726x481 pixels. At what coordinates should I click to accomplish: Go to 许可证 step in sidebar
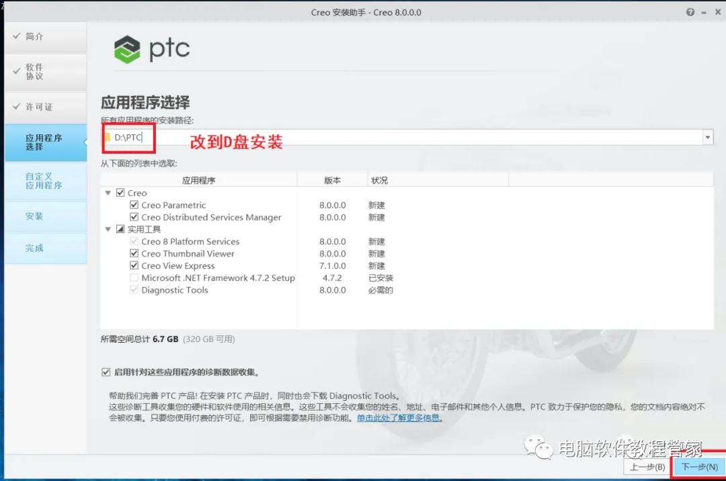pos(46,107)
